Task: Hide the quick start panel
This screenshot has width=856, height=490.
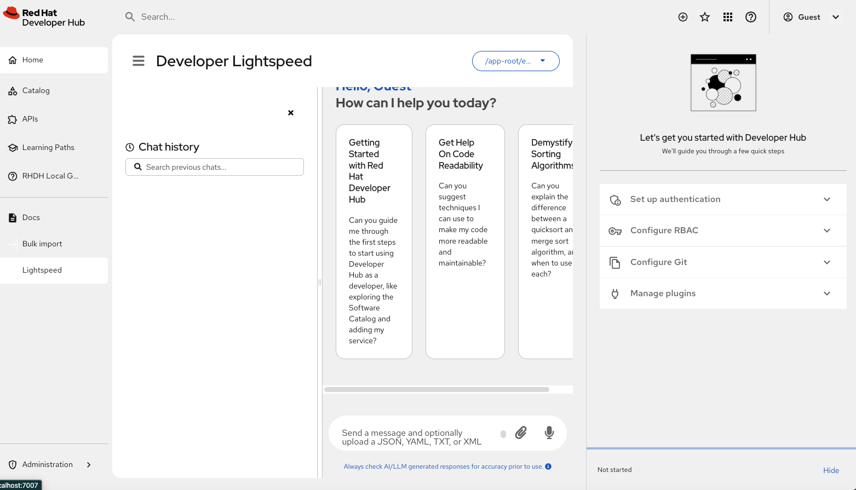Action: 831,470
